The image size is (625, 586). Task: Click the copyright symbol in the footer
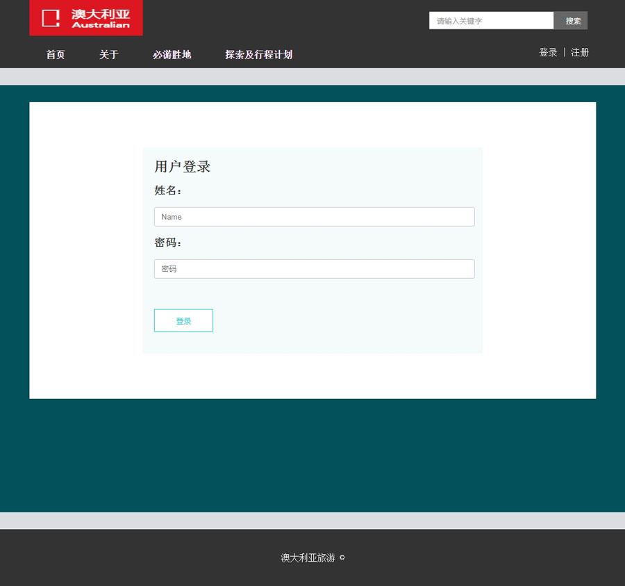pos(342,557)
